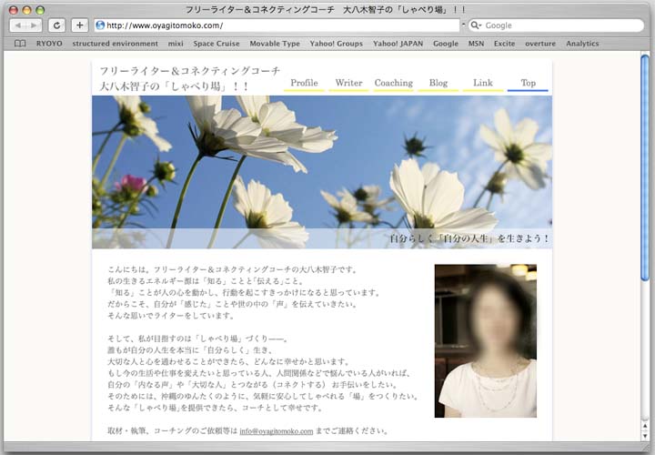Reload the page with the refresh button
This screenshot has width=655, height=455.
pos(57,25)
